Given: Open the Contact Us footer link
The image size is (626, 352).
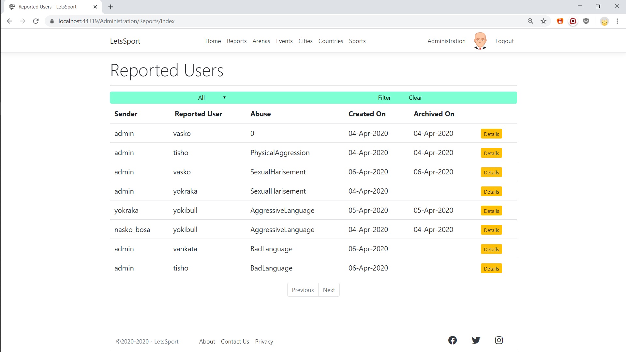Looking at the screenshot, I should pyautogui.click(x=235, y=342).
